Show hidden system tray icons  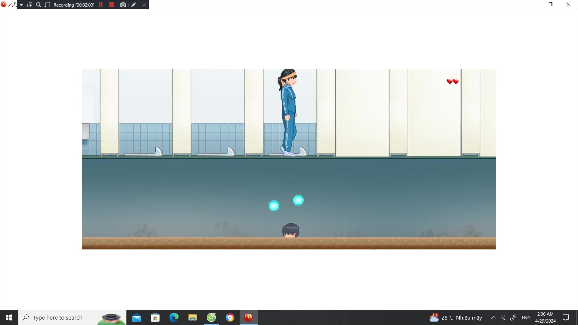click(494, 317)
